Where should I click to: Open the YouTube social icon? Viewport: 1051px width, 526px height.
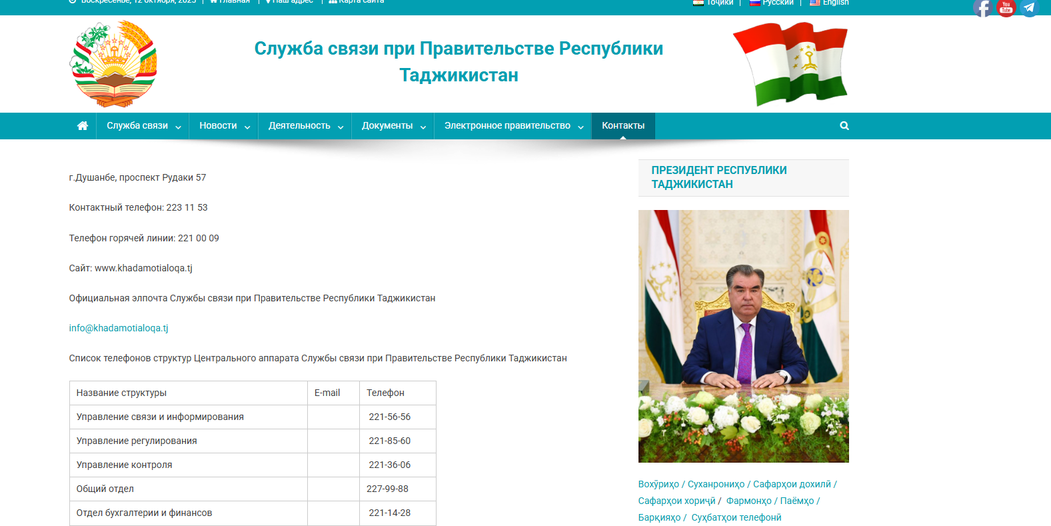pyautogui.click(x=1006, y=7)
